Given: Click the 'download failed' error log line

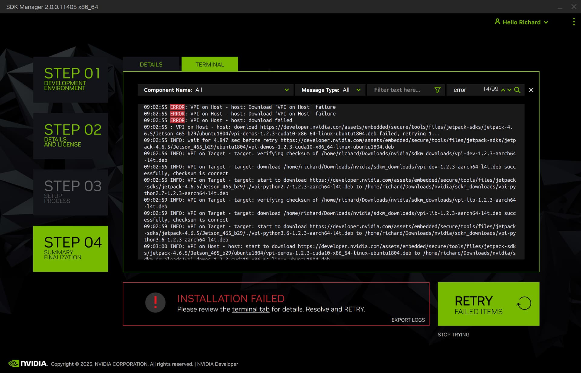Looking at the screenshot, I should tap(218, 120).
